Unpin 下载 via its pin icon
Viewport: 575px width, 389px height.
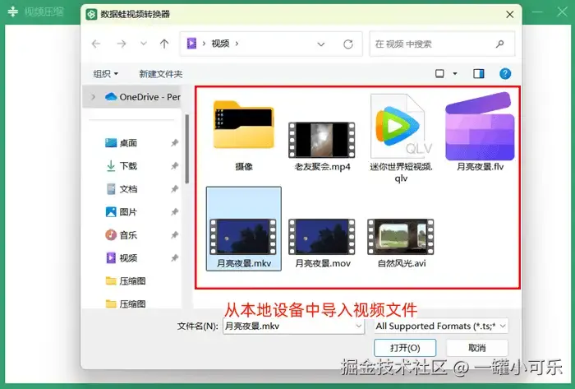(174, 166)
